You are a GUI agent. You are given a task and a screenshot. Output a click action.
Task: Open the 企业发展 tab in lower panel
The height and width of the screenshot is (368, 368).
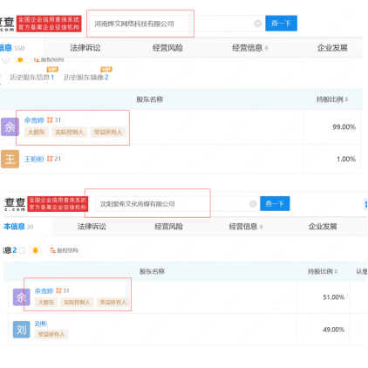click(323, 227)
